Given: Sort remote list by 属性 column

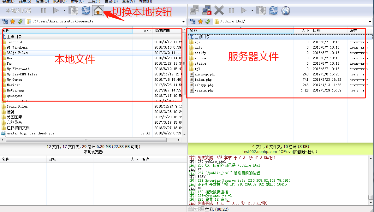Looking at the screenshot, I should (360, 31).
